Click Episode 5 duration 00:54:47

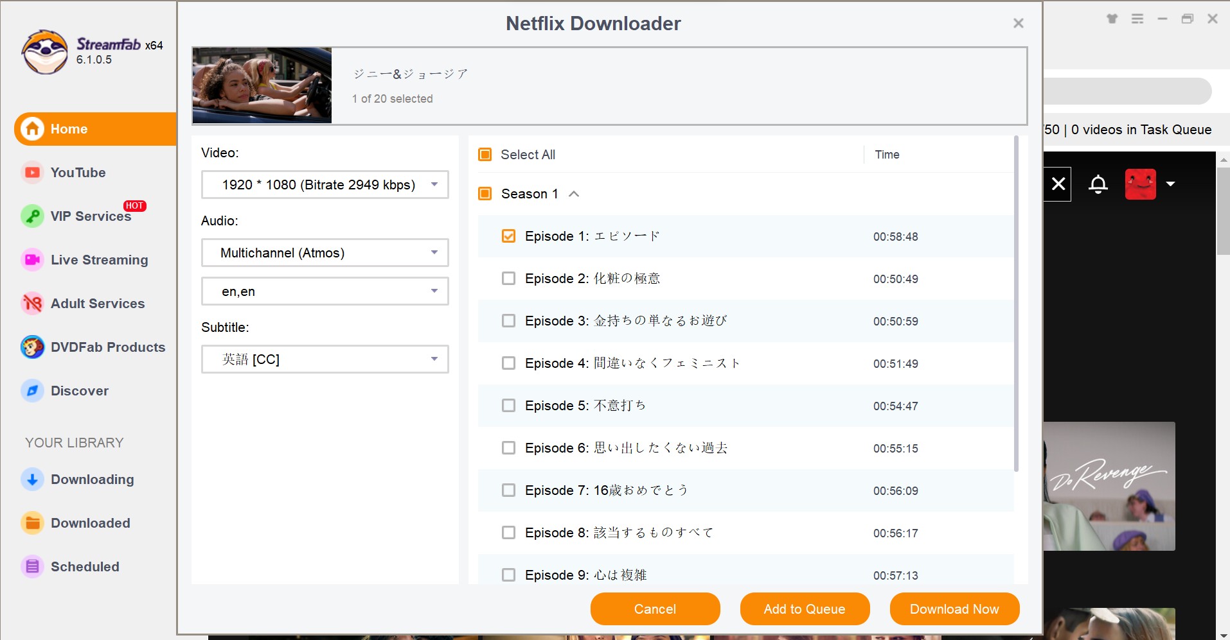(x=895, y=406)
